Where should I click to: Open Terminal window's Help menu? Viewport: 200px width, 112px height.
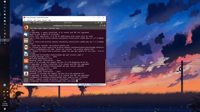click(x=57, y=28)
